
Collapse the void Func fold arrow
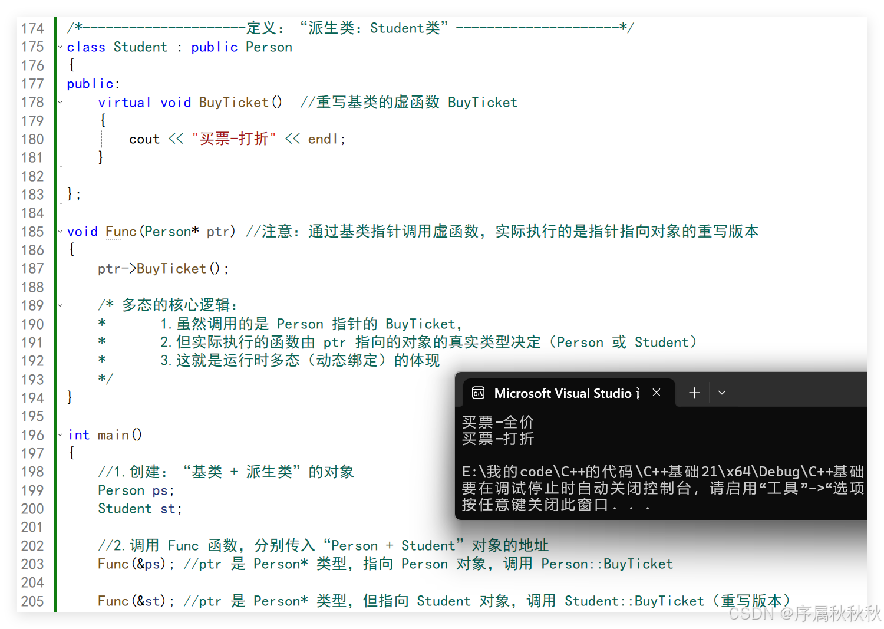point(60,232)
